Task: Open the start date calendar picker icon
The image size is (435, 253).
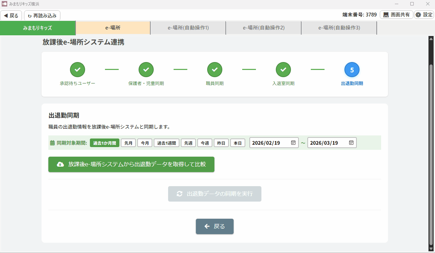Action: point(293,143)
